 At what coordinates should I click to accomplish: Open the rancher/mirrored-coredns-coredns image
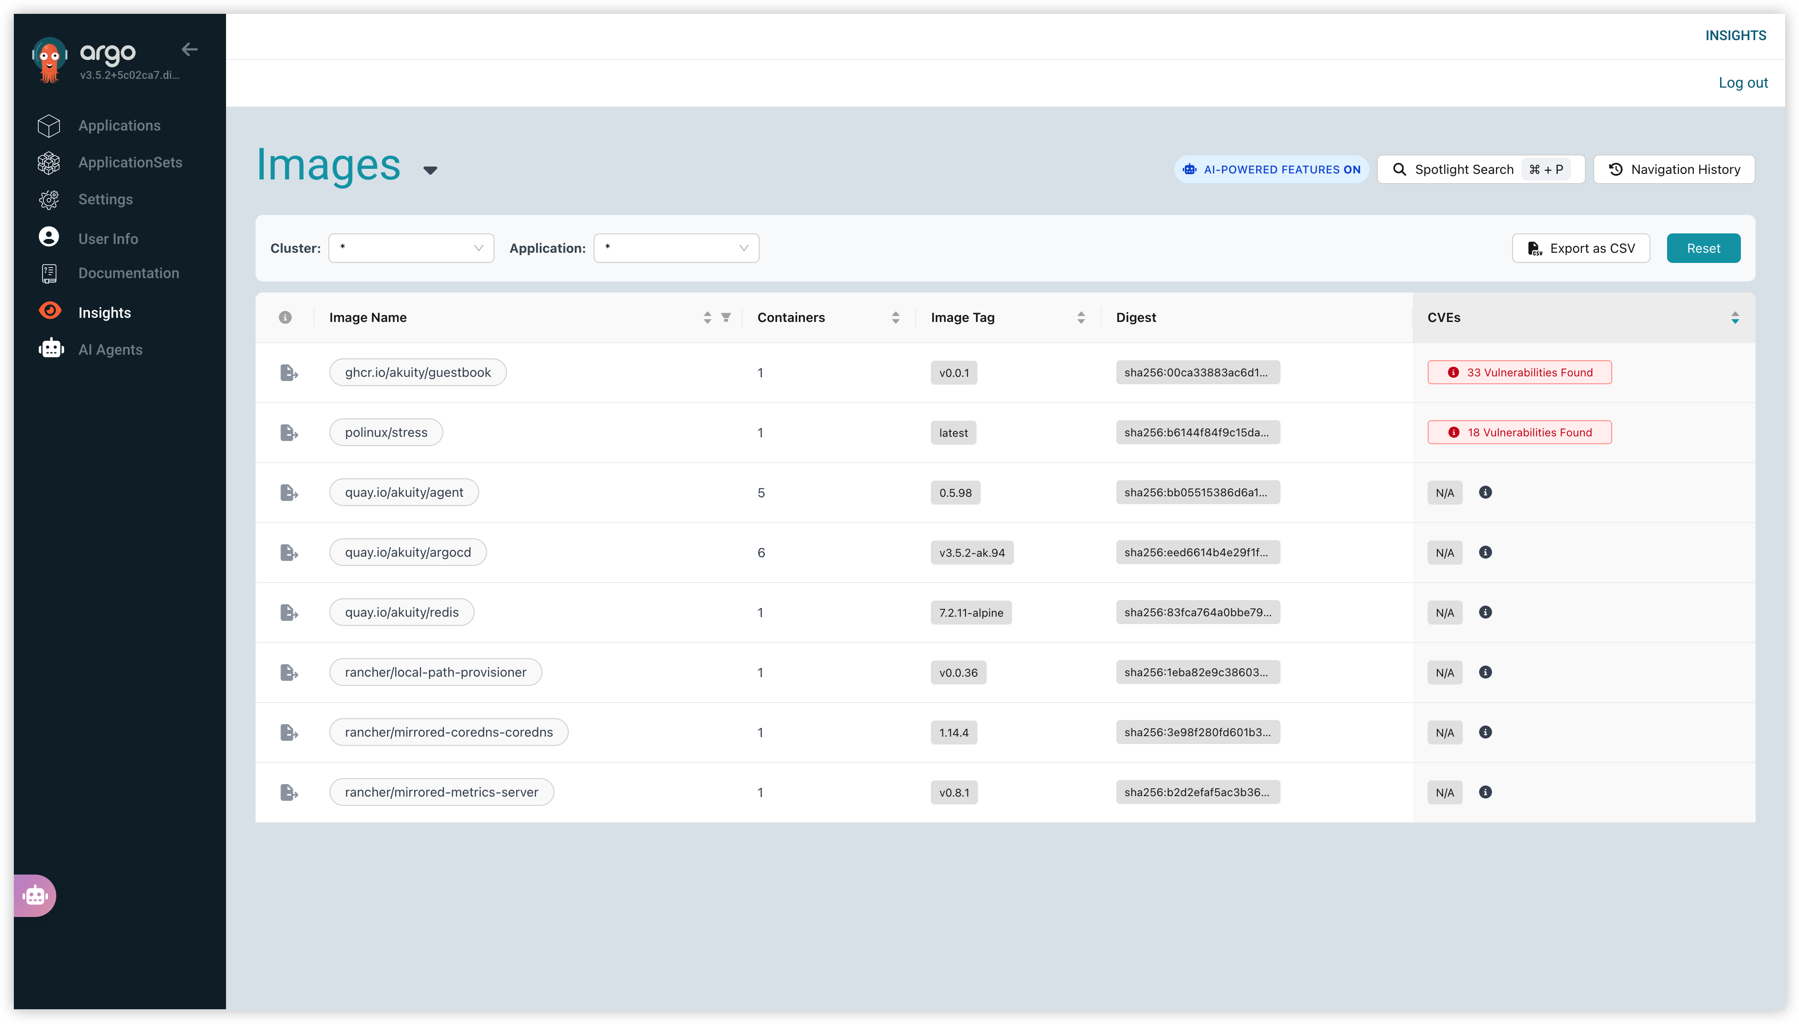[449, 732]
